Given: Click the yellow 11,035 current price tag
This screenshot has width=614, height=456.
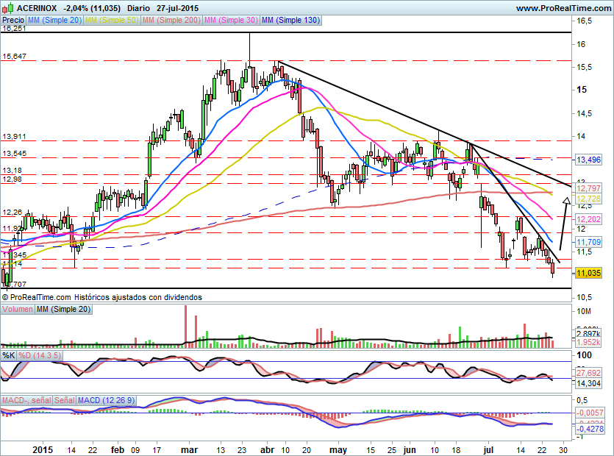Looking at the screenshot, I should (x=588, y=273).
